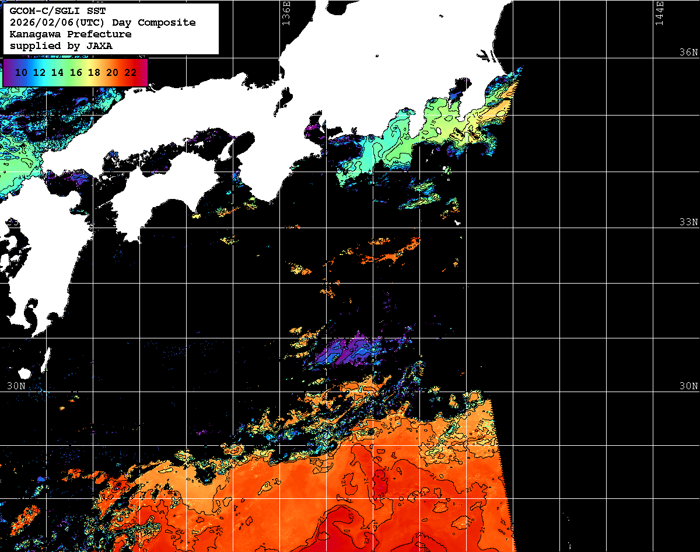Select the 14 value on the color scale
700x552 pixels.
(58, 73)
